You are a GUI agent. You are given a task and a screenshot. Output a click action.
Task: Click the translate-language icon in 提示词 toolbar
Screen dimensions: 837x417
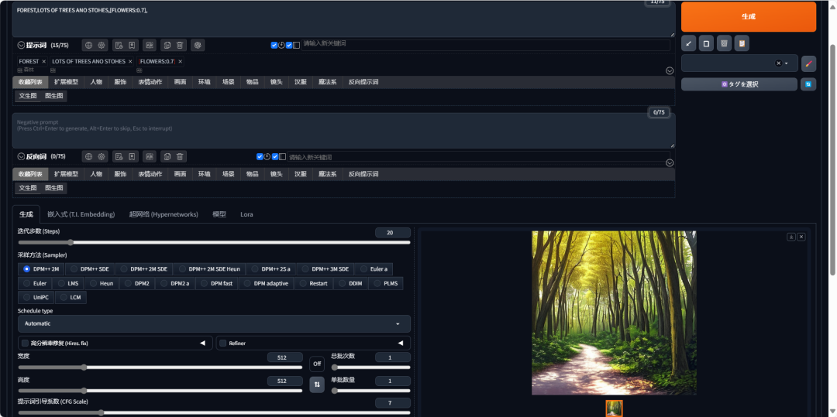(150, 46)
